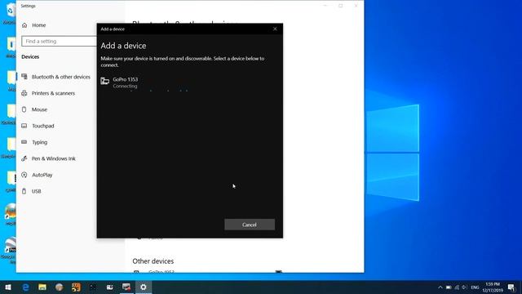Cancel adding the device

tap(250, 225)
